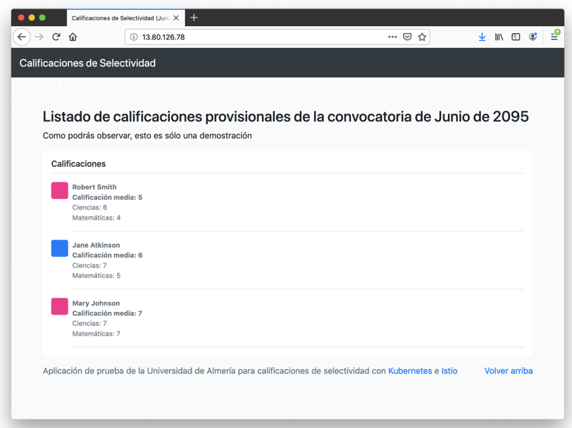Maximize the window with green button
This screenshot has height=428, width=572.
pos(42,18)
